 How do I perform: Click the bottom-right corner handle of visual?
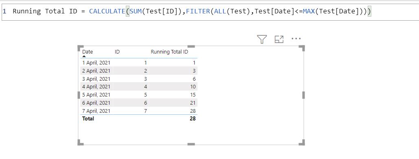coord(302,142)
